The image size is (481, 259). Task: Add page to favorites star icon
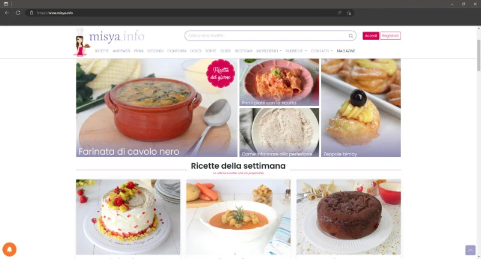coord(349,13)
